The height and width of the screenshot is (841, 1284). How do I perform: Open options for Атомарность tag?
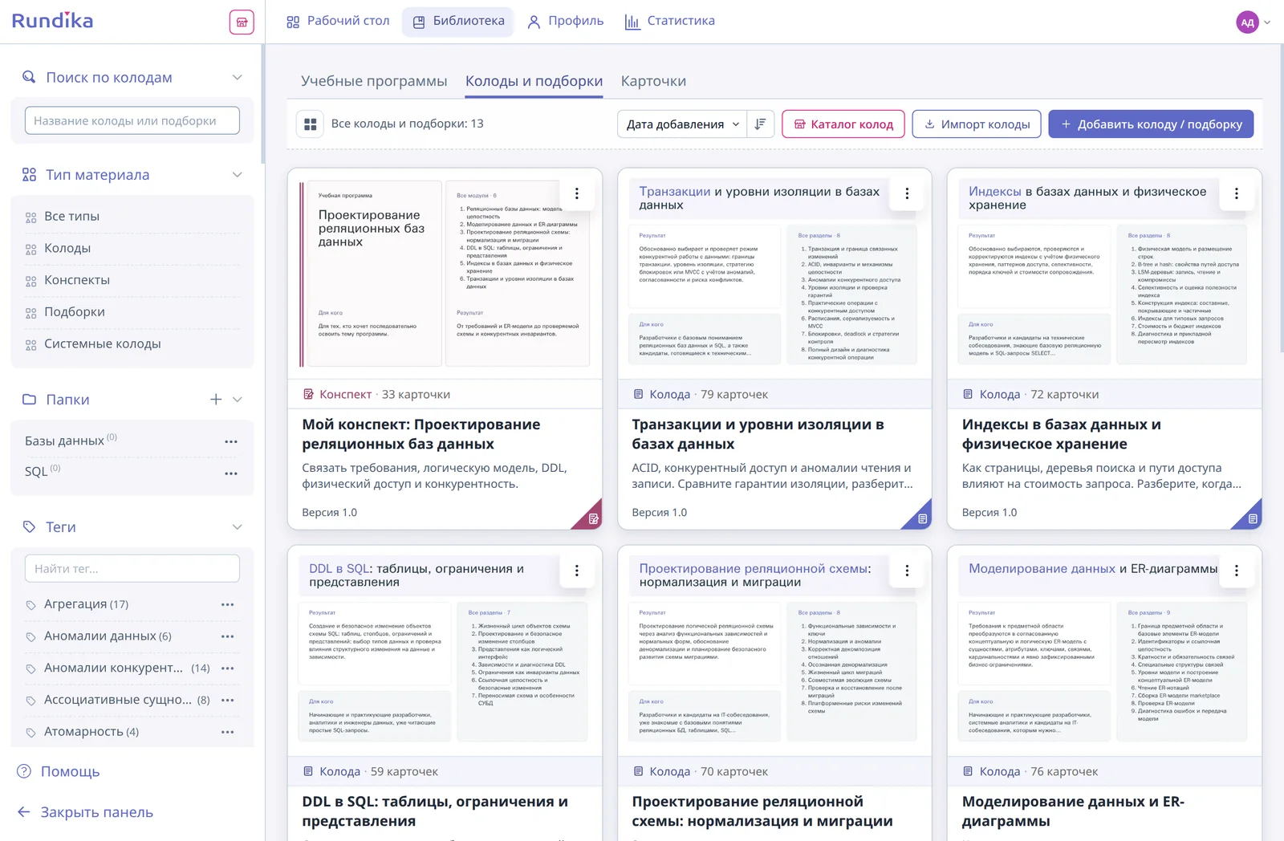coord(228,732)
